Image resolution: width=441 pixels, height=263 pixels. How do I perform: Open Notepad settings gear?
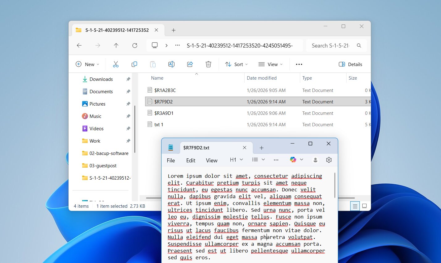(x=329, y=160)
